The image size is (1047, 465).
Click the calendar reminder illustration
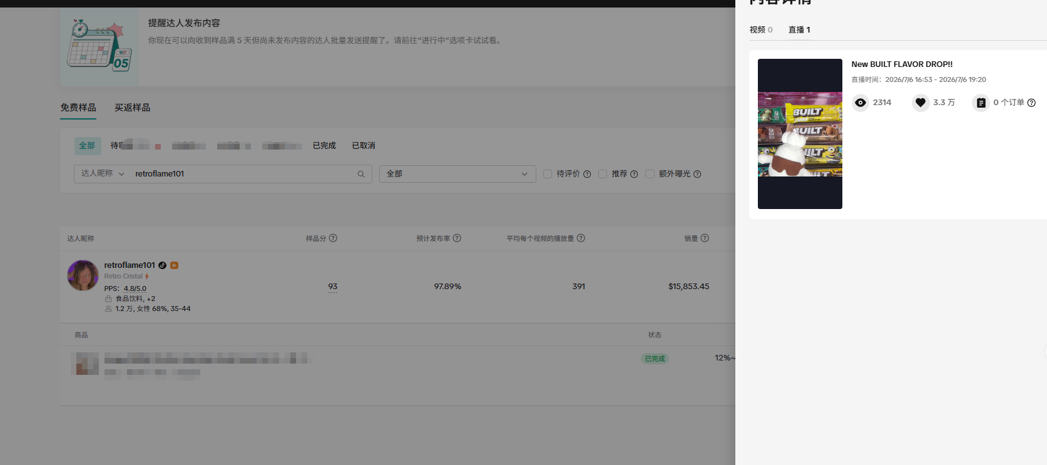100,47
